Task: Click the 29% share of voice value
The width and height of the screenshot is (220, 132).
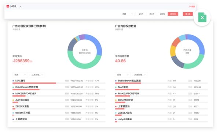Action: (97, 87)
